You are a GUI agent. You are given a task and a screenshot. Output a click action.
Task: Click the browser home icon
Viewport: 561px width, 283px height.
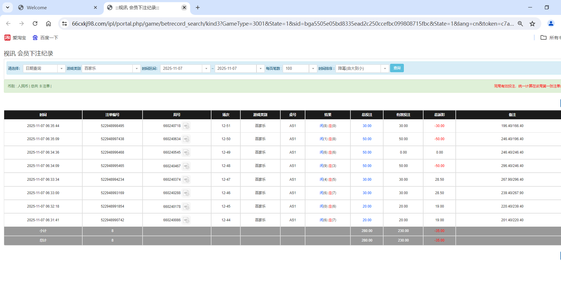click(48, 24)
